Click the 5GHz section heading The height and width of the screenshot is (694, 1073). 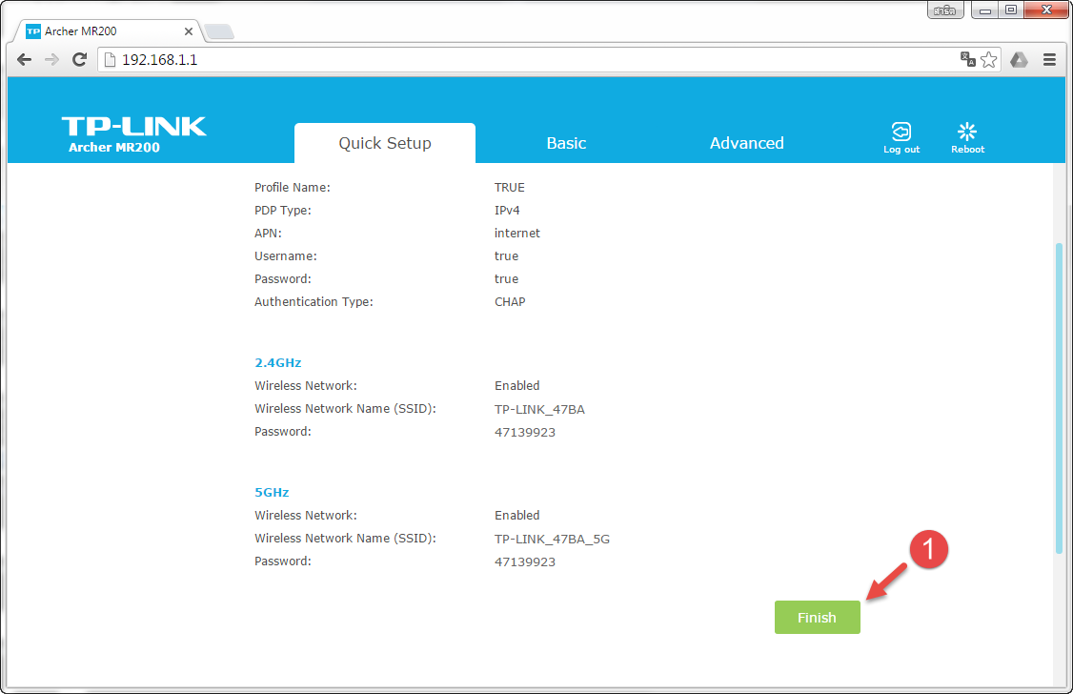[x=272, y=492]
